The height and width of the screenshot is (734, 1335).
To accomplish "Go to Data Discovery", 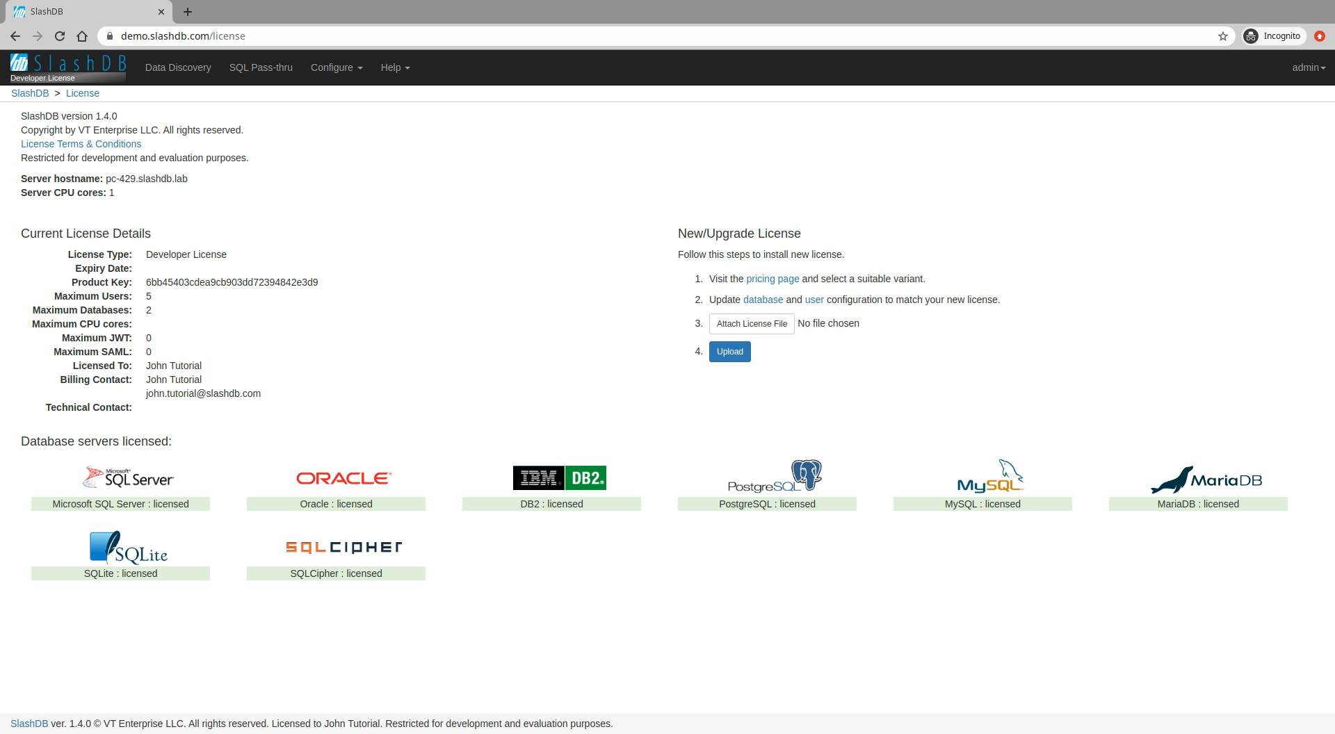I will [x=178, y=67].
